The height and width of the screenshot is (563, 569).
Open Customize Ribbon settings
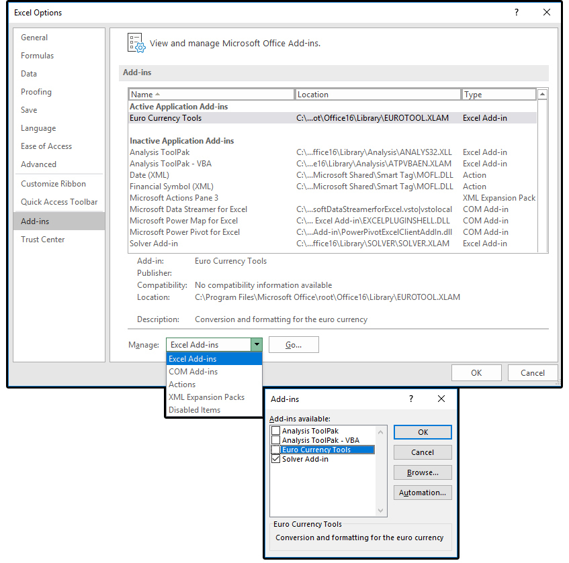point(54,184)
